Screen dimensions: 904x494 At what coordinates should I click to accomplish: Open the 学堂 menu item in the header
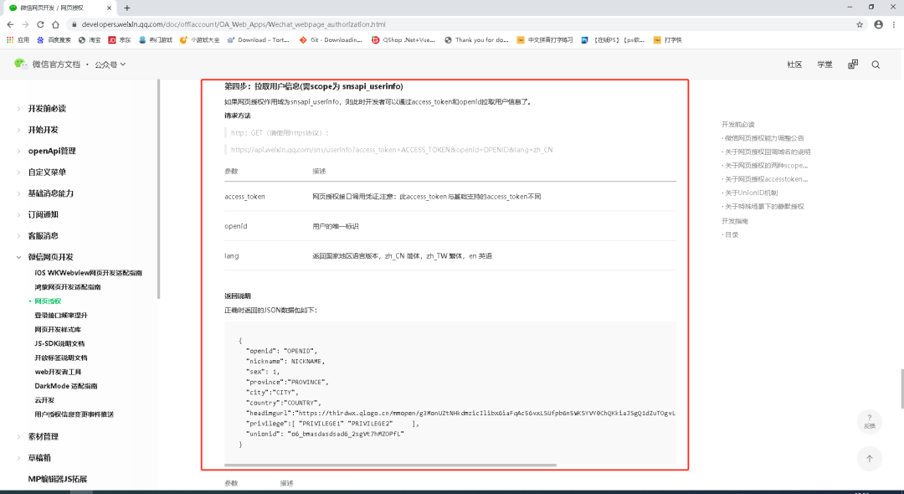824,64
